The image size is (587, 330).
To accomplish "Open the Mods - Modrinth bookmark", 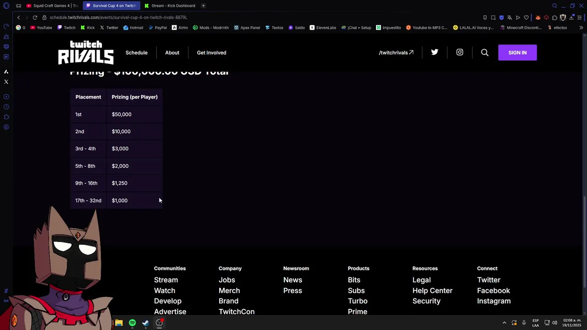I will tap(211, 27).
